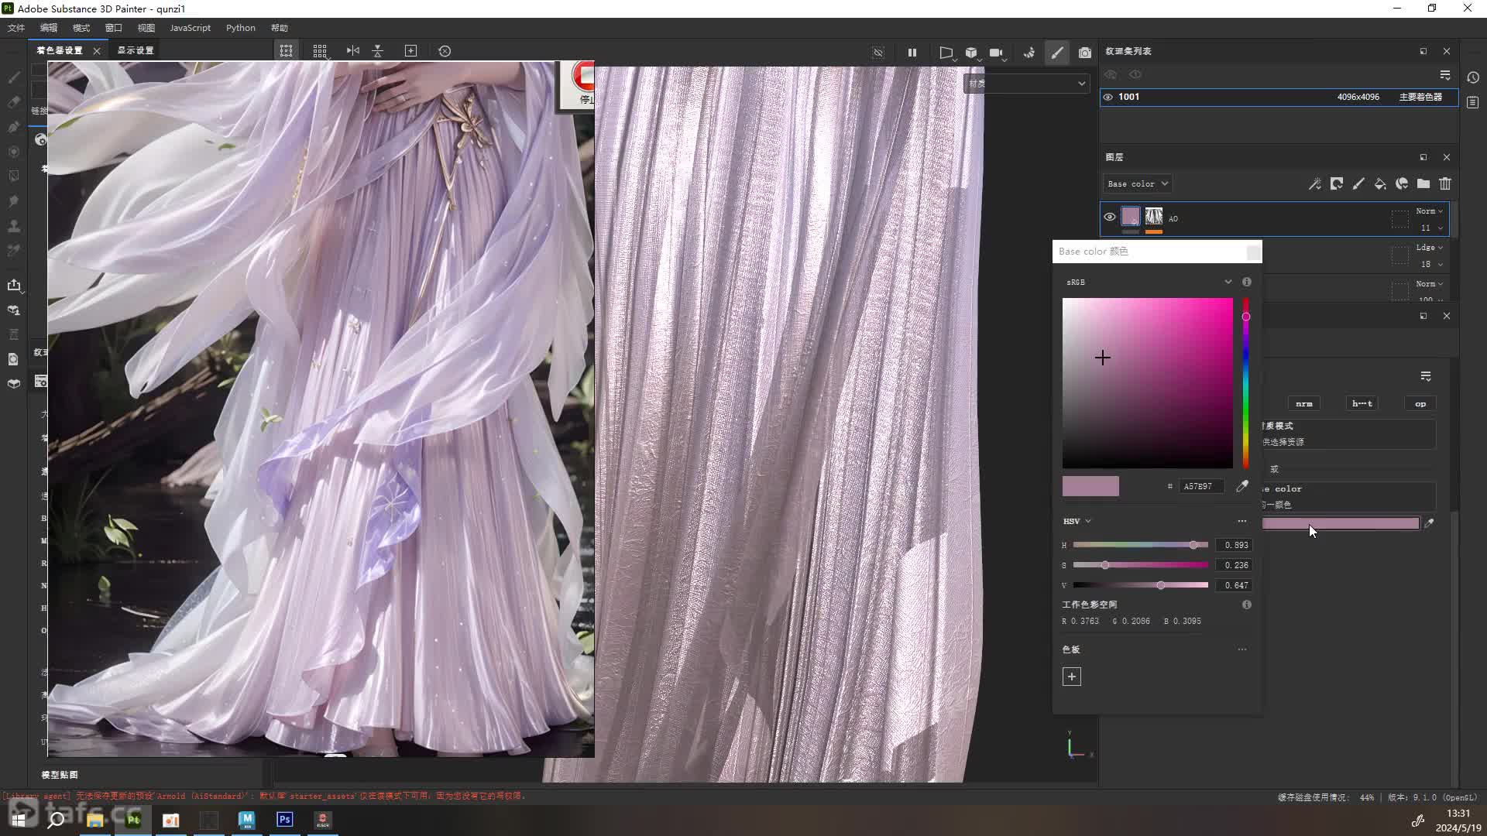Select the Paint brush tool in left toolbar

point(14,77)
